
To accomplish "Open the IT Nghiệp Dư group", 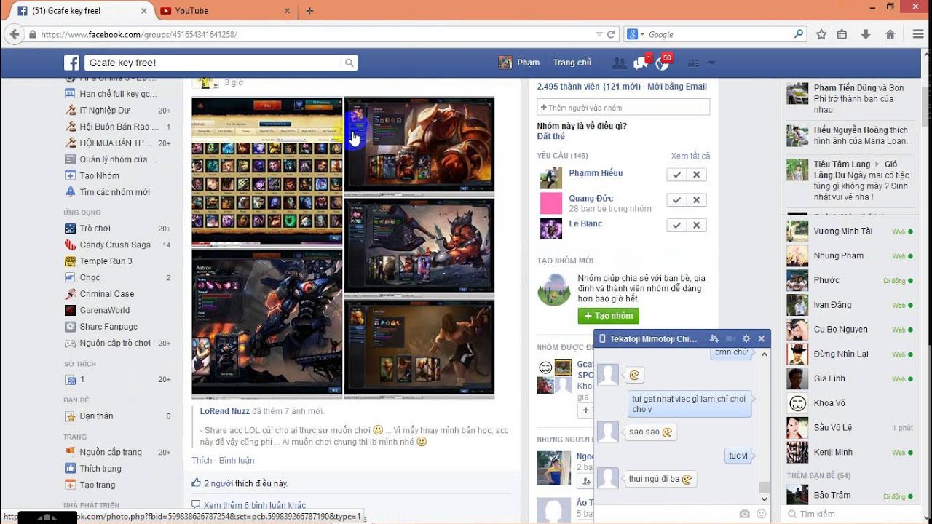I will point(104,111).
